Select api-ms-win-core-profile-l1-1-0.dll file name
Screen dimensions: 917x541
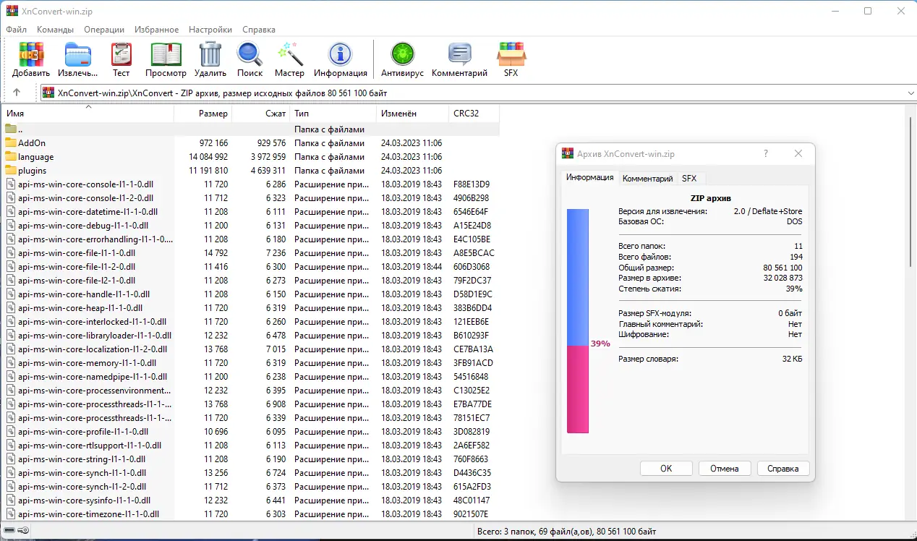point(82,432)
